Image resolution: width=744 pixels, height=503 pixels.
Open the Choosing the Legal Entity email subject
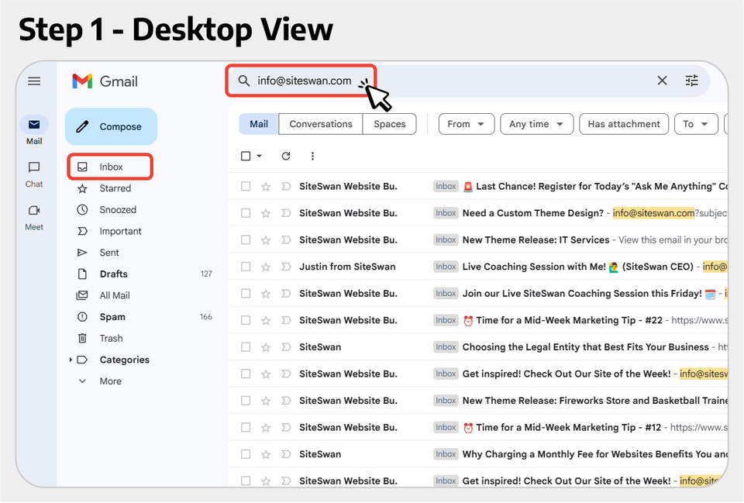coord(586,347)
